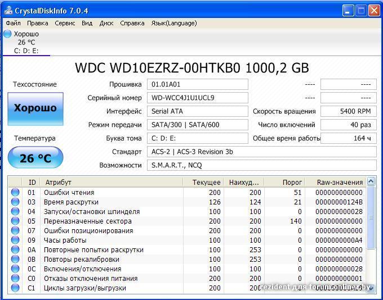Click the Повторы рекалибровки attribute name
The width and height of the screenshot is (383, 300).
pos(81,259)
